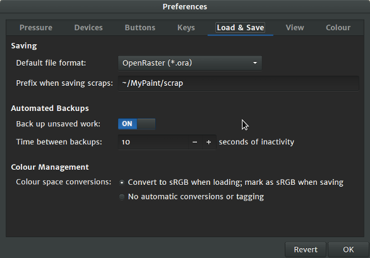370x258 pixels.
Task: Show the Keys tab
Action: [186, 28]
